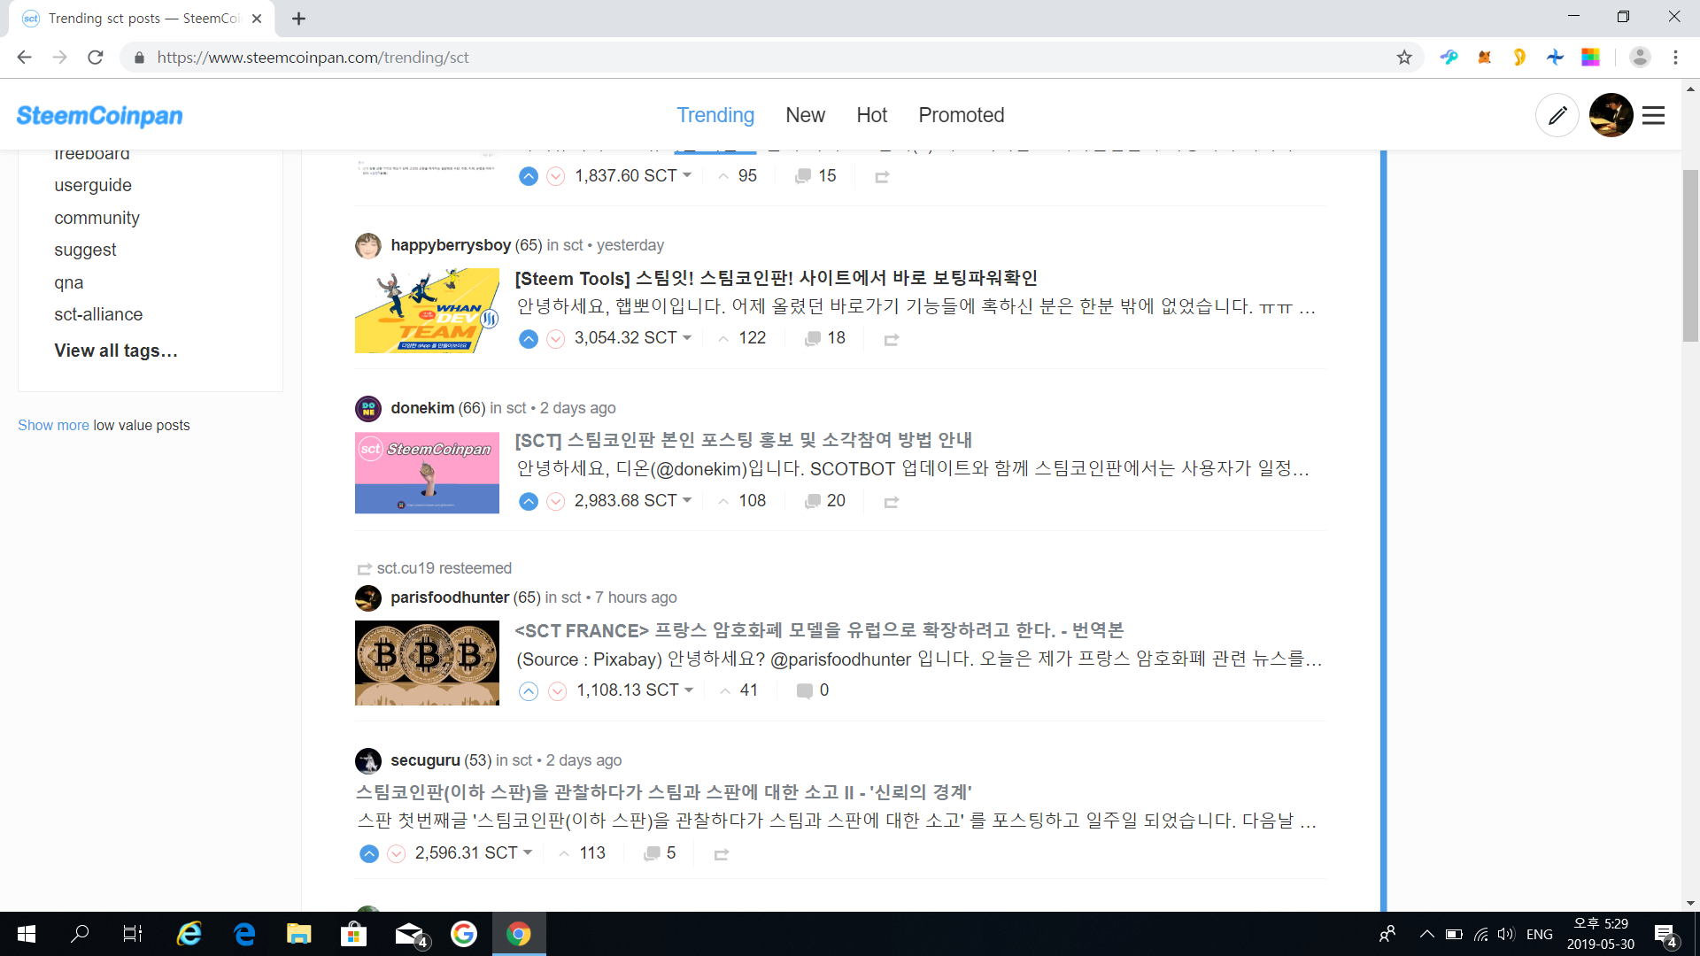The height and width of the screenshot is (956, 1700).
Task: Resteem the secuguru post
Action: click(722, 854)
